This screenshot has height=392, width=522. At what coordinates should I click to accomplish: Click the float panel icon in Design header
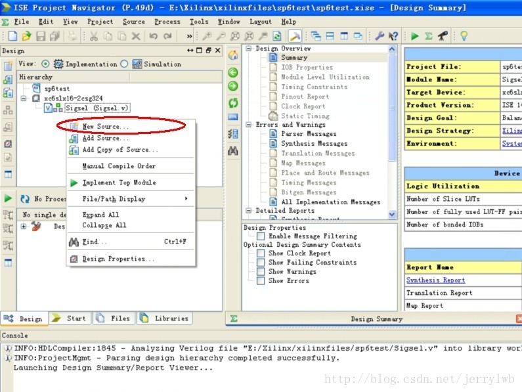208,51
